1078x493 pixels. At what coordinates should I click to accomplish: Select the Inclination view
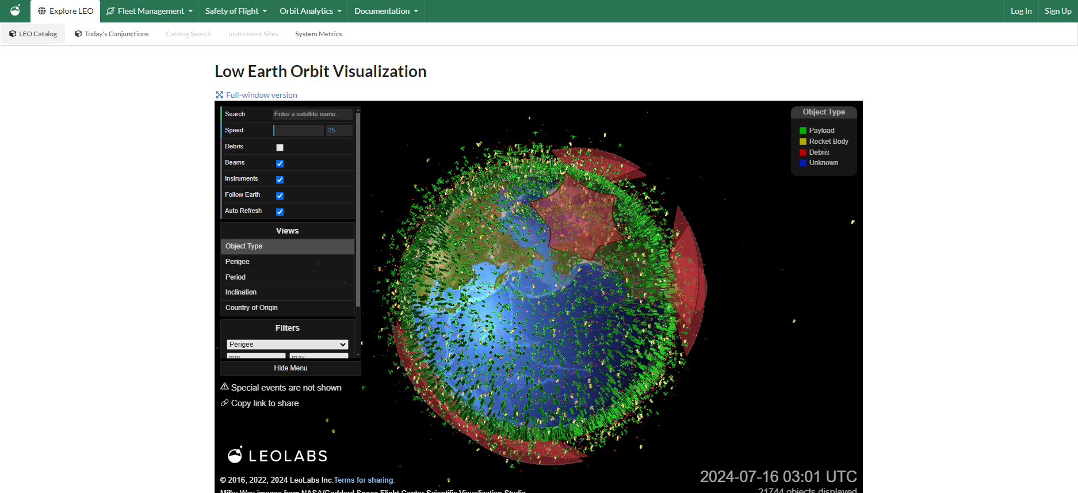pos(288,292)
